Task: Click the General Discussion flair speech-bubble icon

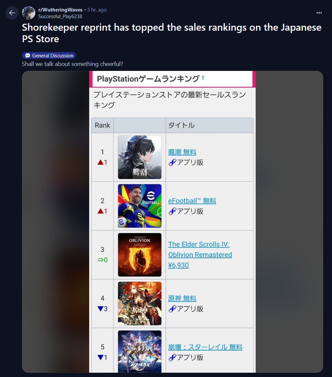Action: tap(28, 55)
